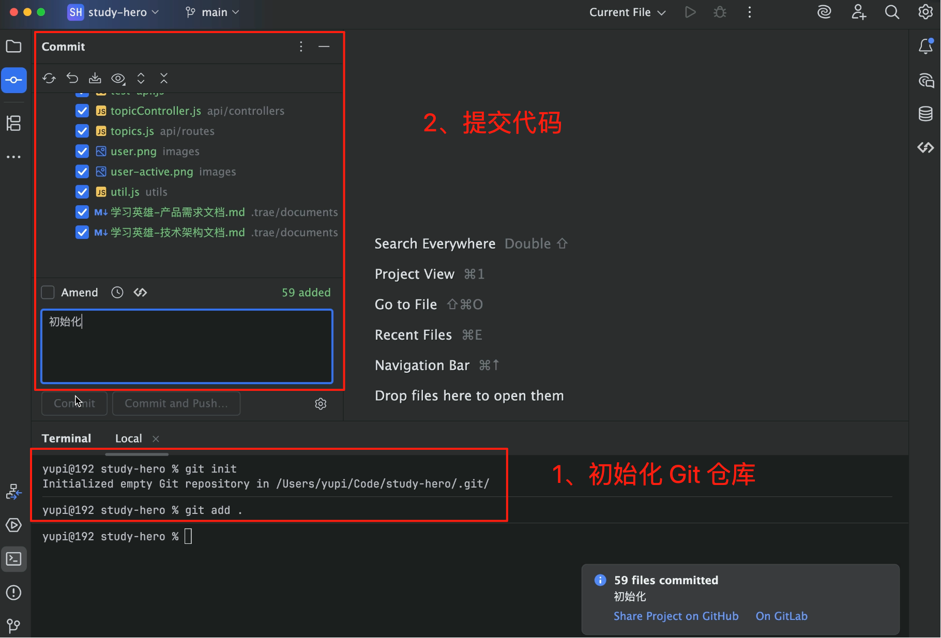Image resolution: width=941 pixels, height=638 pixels.
Task: Enable the Amend checkbox
Action: pos(48,293)
